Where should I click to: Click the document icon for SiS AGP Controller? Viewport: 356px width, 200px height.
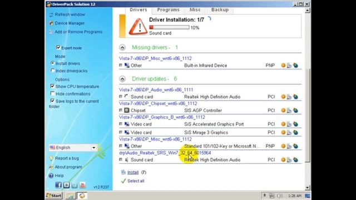coord(289,111)
